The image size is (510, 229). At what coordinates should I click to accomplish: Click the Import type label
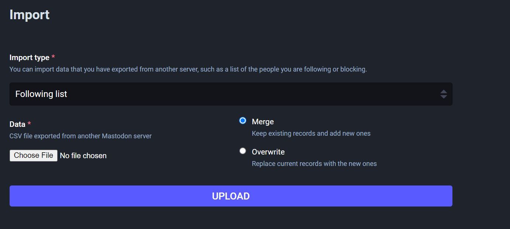click(29, 58)
